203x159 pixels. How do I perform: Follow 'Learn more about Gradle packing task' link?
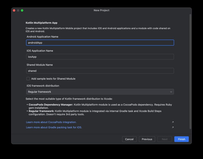tap(54, 127)
